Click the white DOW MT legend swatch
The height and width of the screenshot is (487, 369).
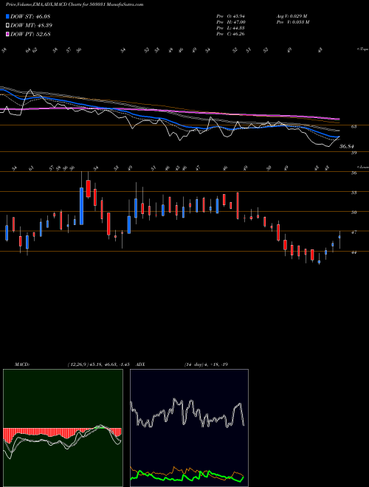(x=7, y=25)
